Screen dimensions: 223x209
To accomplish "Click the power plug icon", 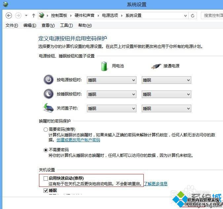I will (156, 66).
